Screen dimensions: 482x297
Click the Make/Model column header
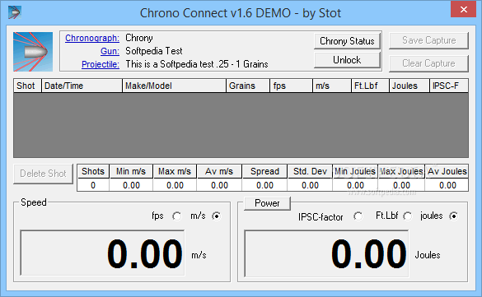[175, 86]
